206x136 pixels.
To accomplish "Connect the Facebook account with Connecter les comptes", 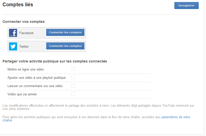I will 65,32.
